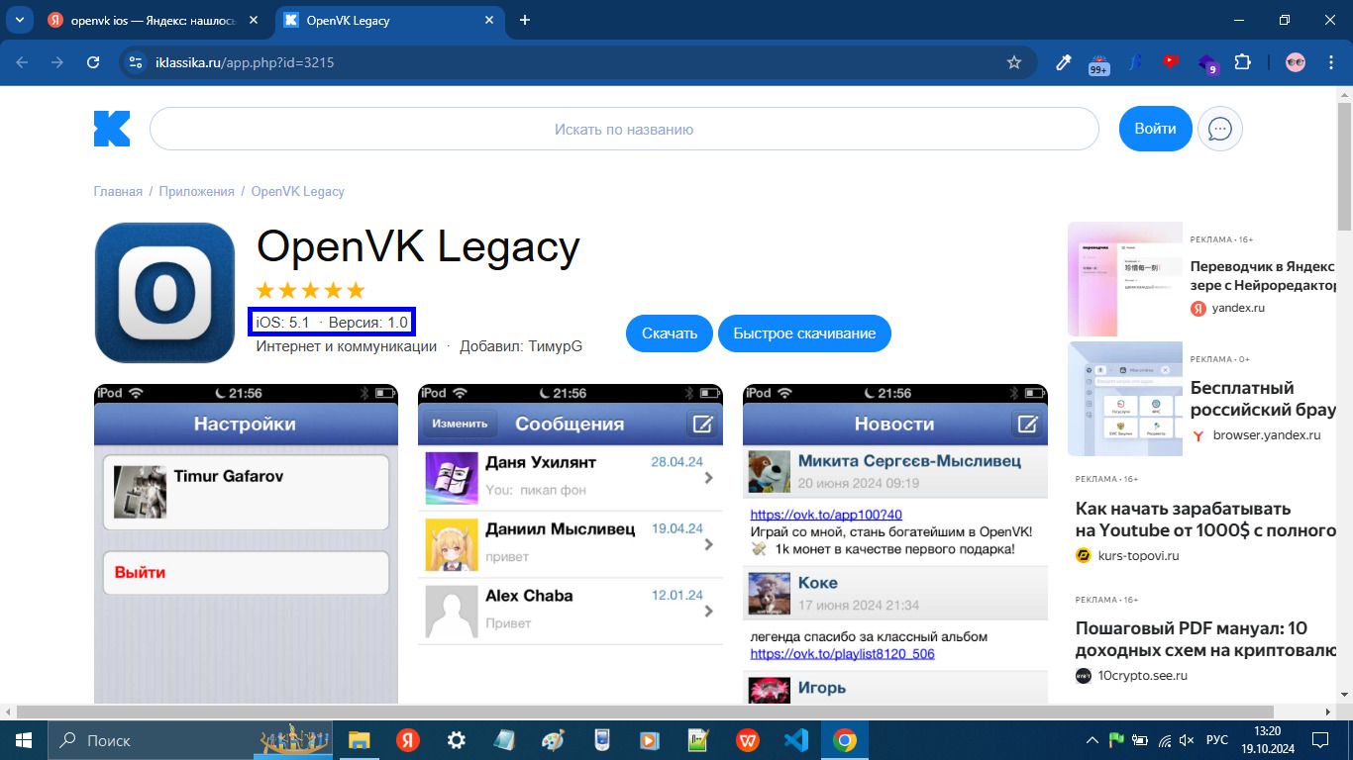Log in using the Войти button
The image size is (1353, 760).
[1155, 129]
